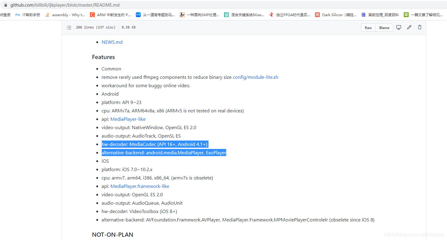This screenshot has height=240, width=447.
Task: Click the '8.38 KB' file size text
Action: coord(129,27)
